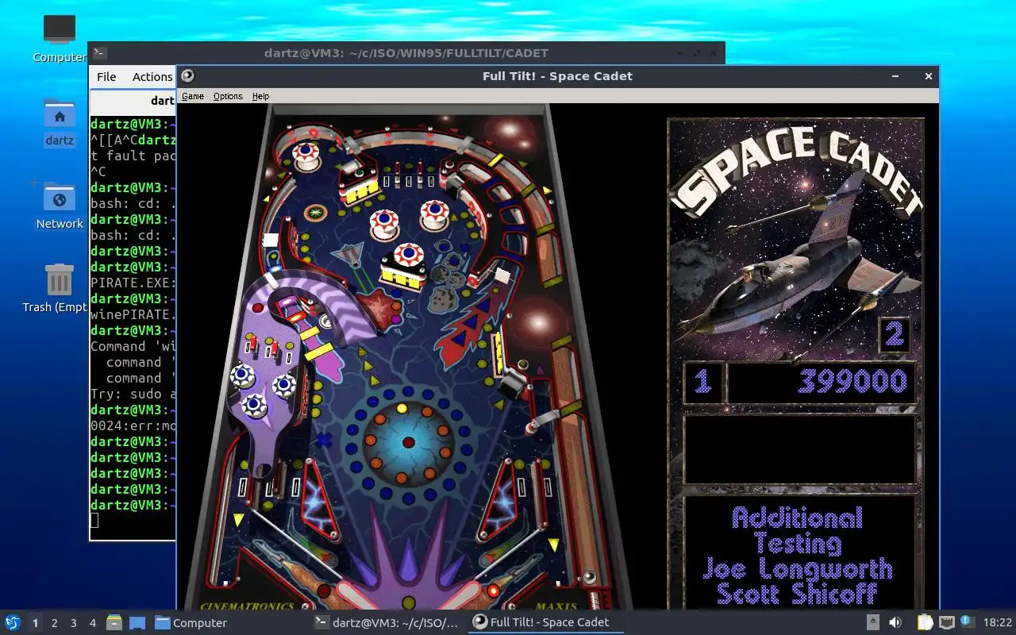The height and width of the screenshot is (635, 1016).
Task: Click the empty mission message display box
Action: pos(799,448)
